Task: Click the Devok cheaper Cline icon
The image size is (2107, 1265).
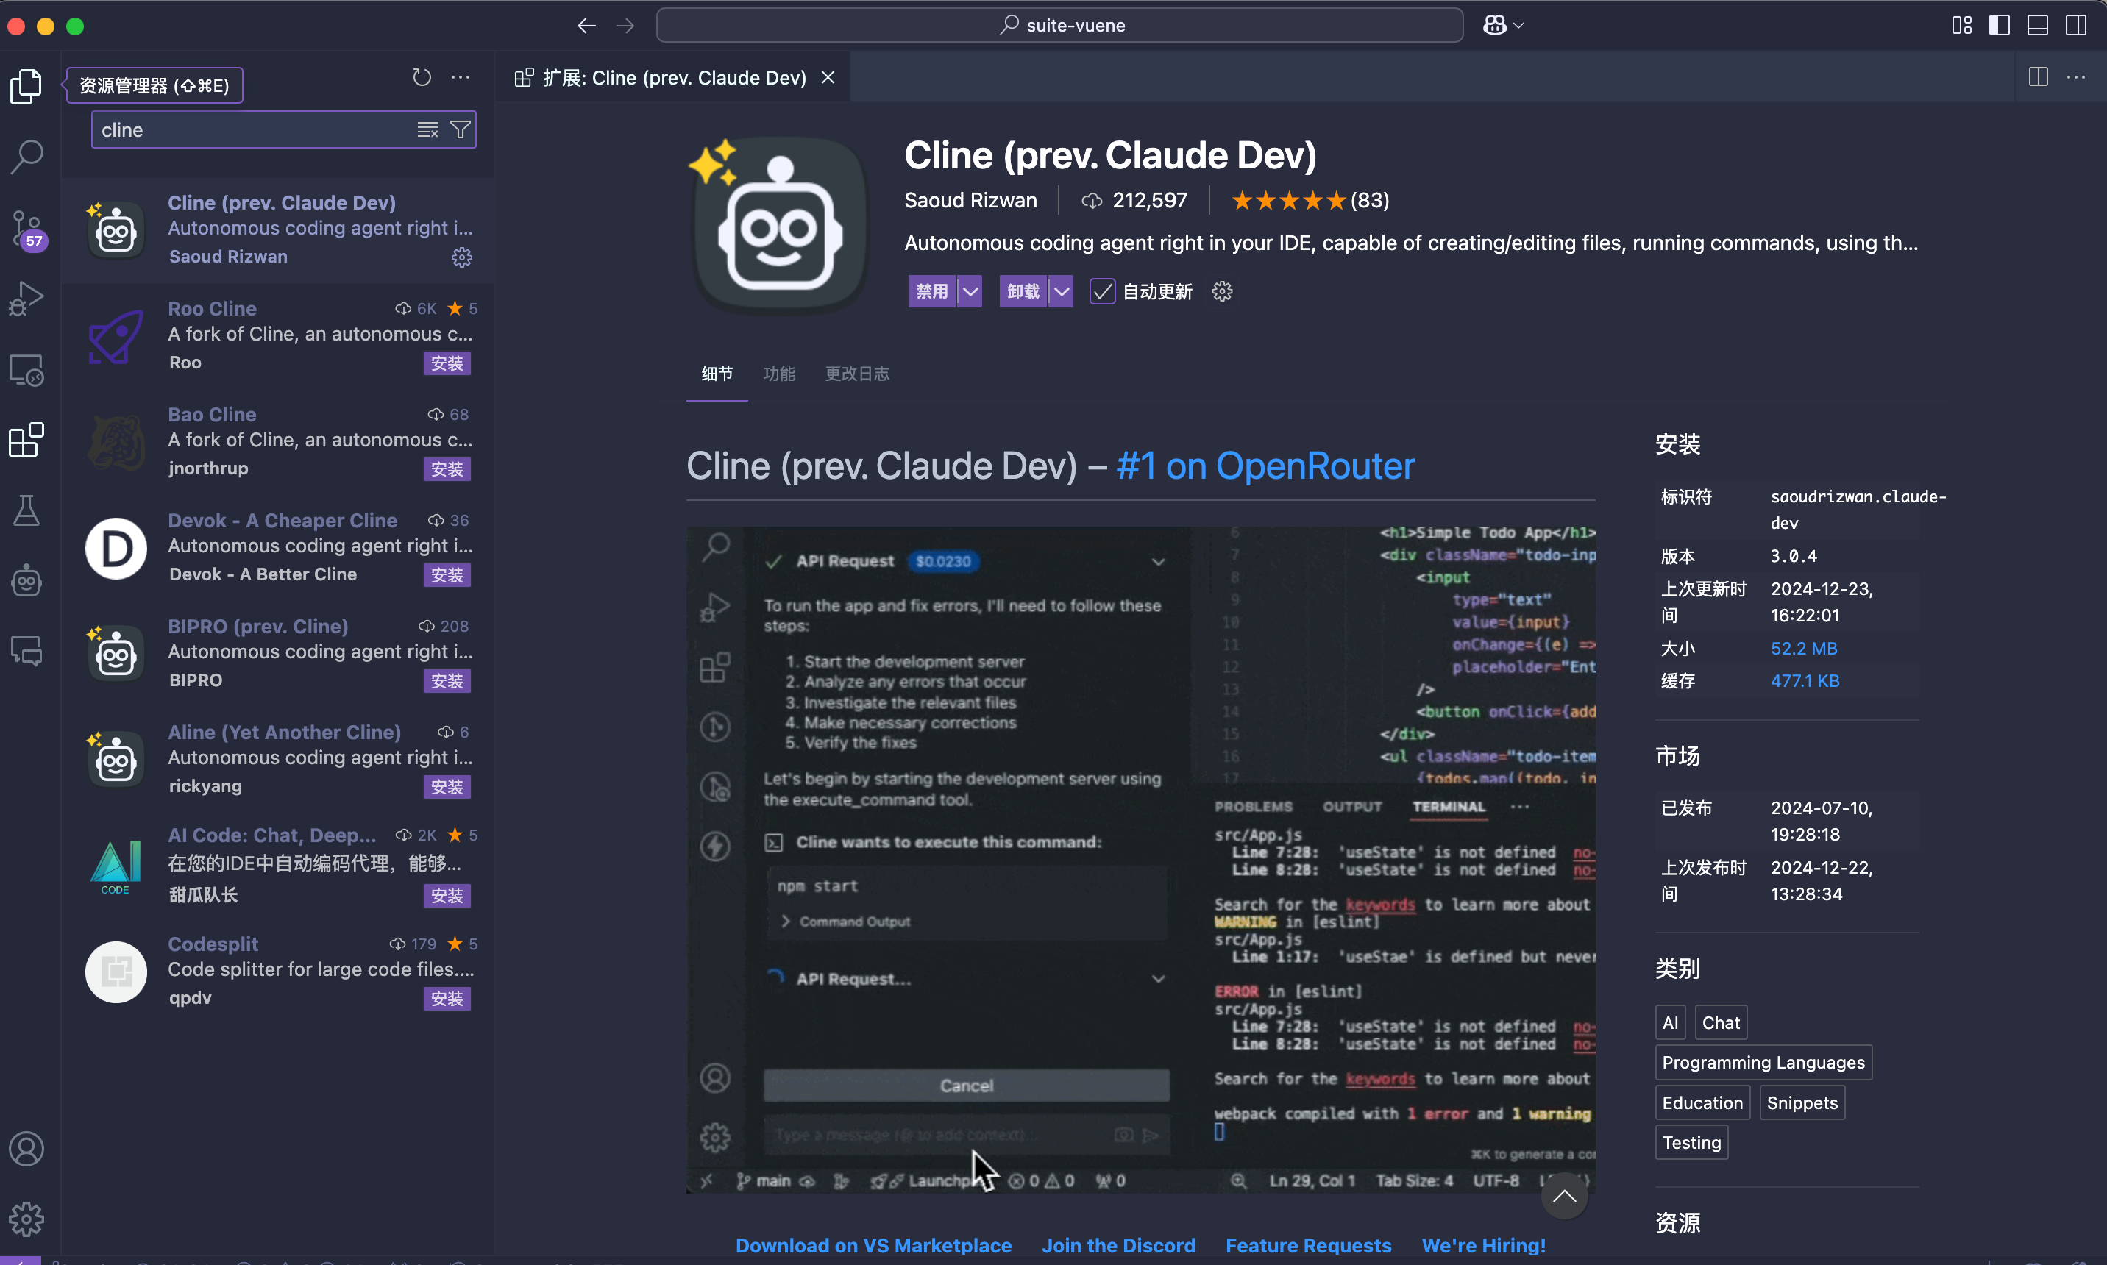Action: (x=113, y=546)
